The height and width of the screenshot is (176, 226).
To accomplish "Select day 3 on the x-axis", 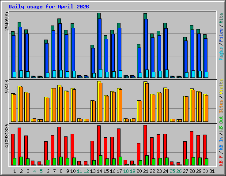I will (x=28, y=171).
